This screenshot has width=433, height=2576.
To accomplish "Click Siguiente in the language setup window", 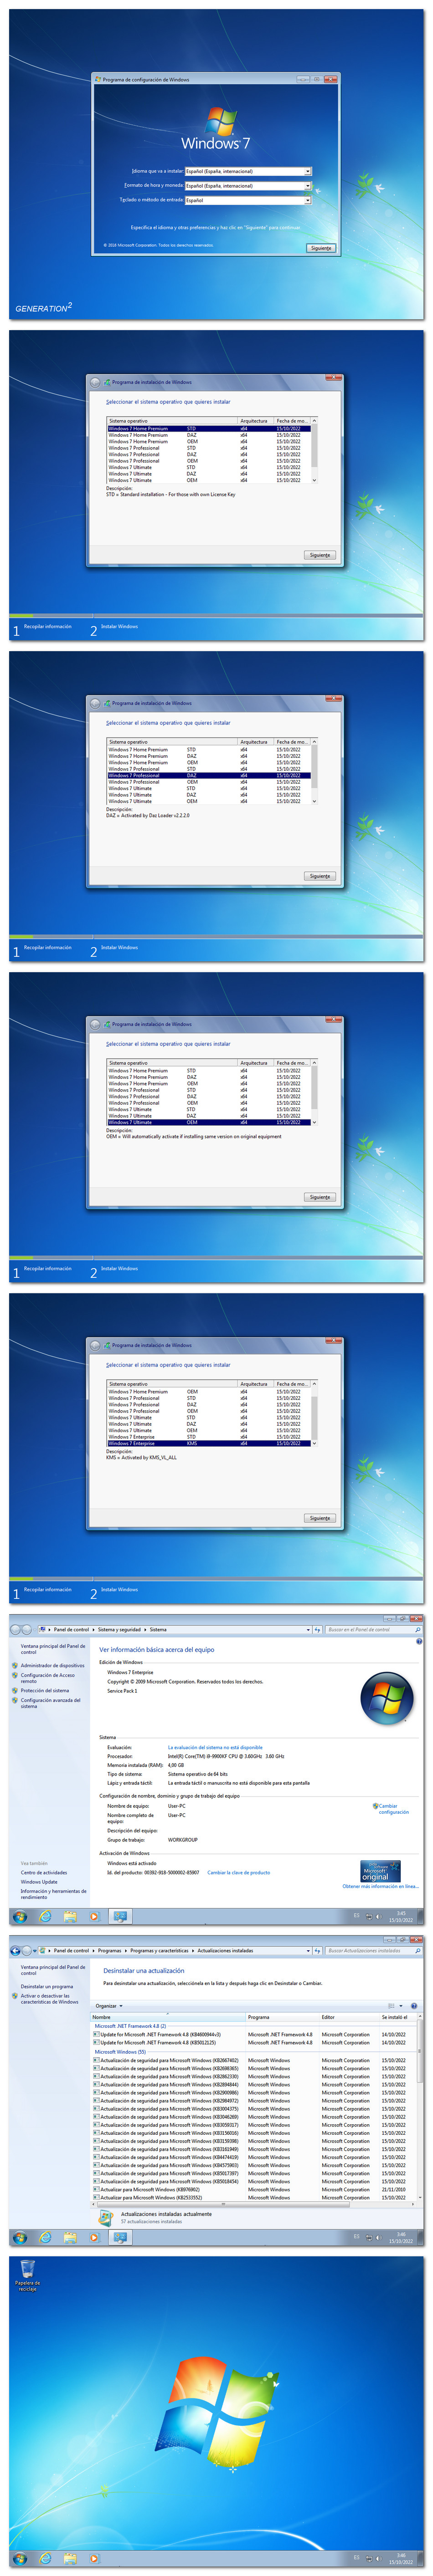I will point(321,248).
